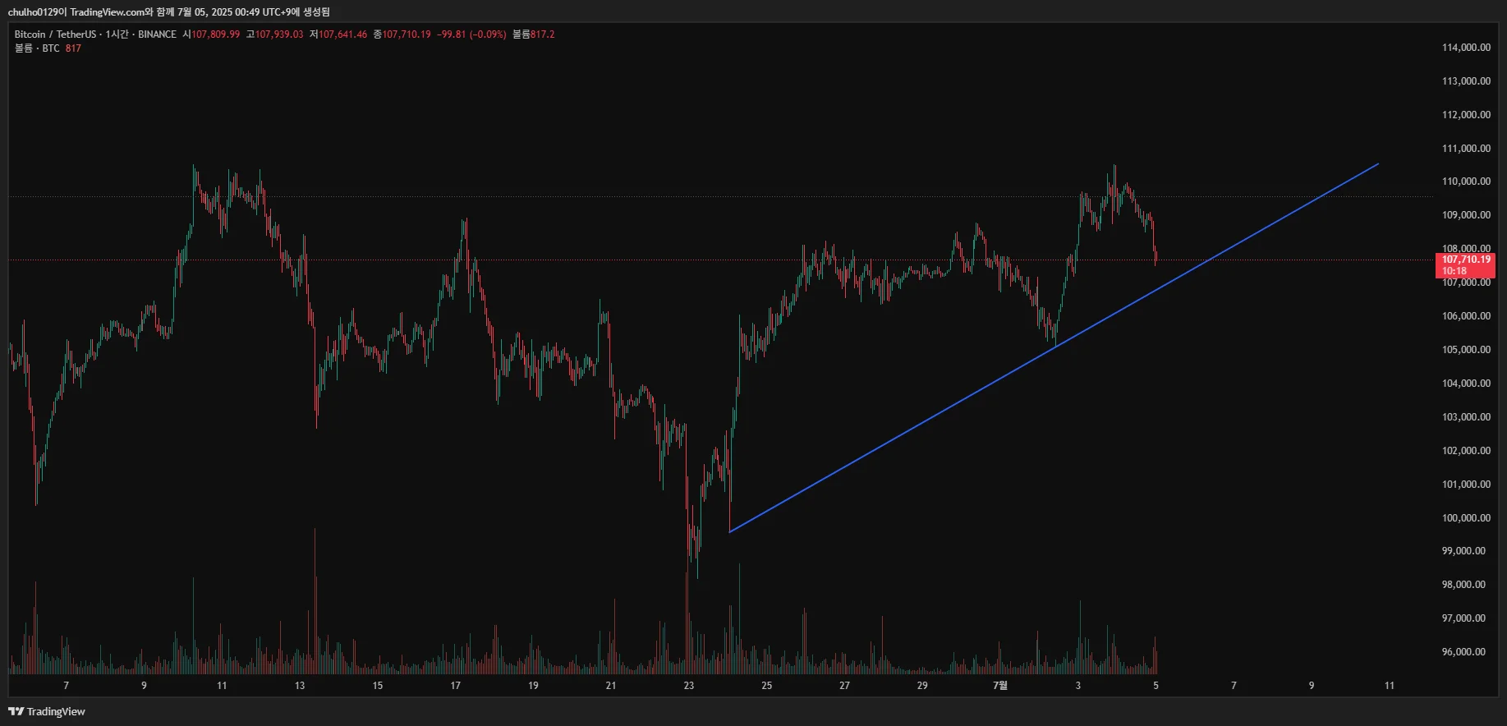Viewport: 1507px width, 726px height.
Task: Click the TradingView logo icon at bottom-left
Action: (x=16, y=711)
